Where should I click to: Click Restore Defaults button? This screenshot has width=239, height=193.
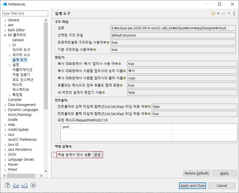pos(197,173)
